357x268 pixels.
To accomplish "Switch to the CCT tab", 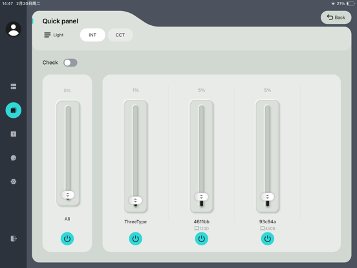I will click(x=120, y=35).
